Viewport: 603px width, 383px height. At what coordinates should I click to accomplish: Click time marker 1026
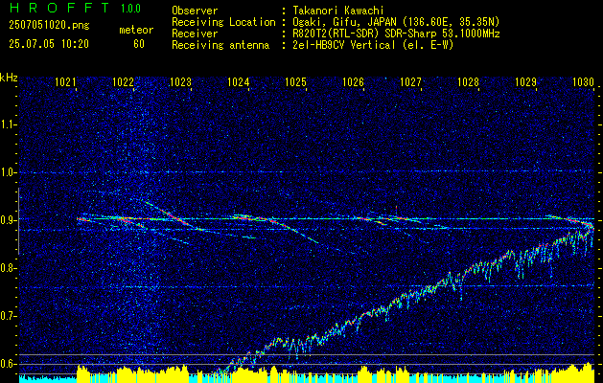354,81
